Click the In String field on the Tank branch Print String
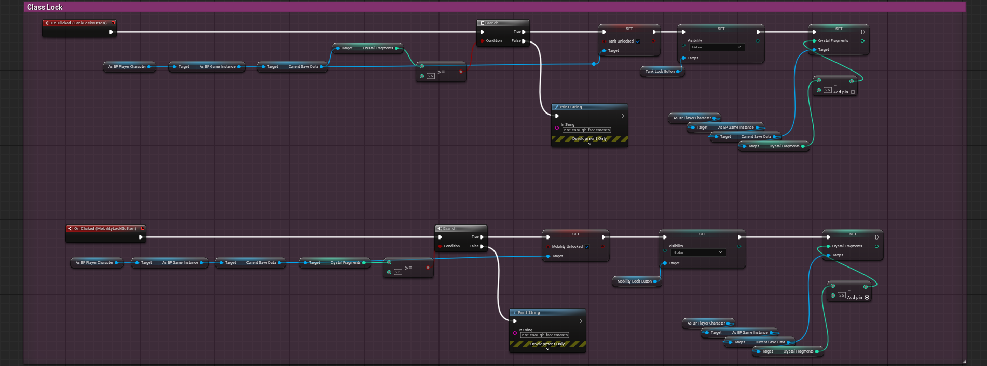987x366 pixels. tap(587, 130)
